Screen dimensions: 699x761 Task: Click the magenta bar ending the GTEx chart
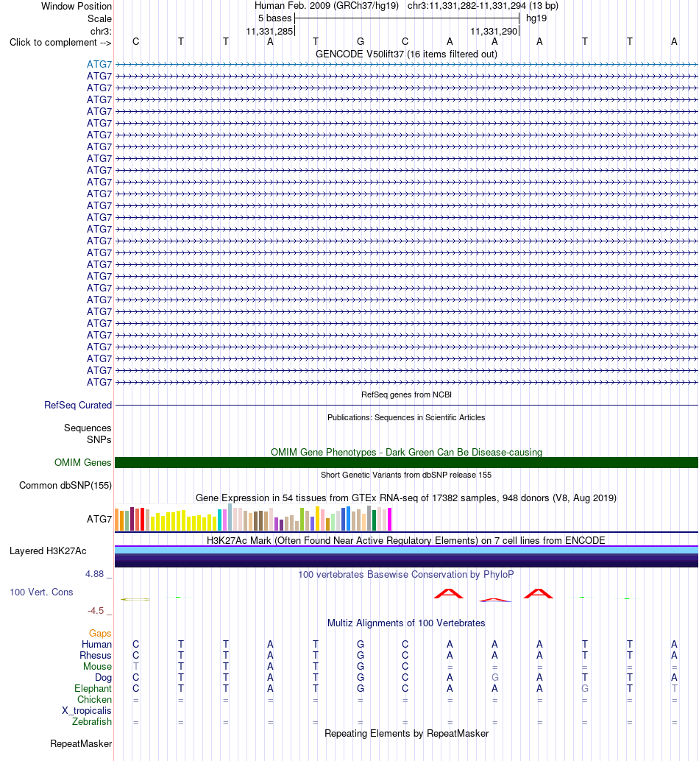(x=389, y=520)
